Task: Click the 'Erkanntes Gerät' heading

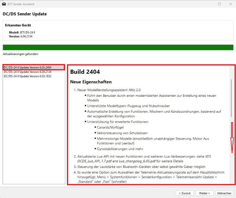Action: pos(18,25)
